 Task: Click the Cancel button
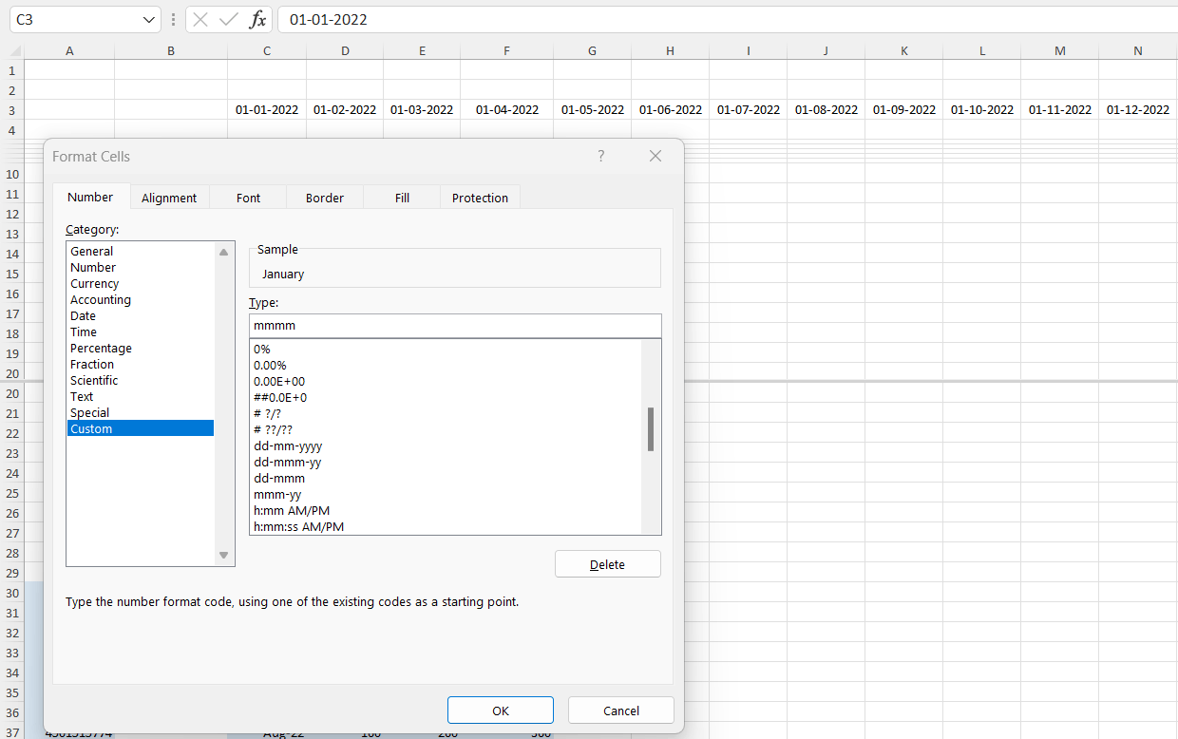tap(621, 711)
